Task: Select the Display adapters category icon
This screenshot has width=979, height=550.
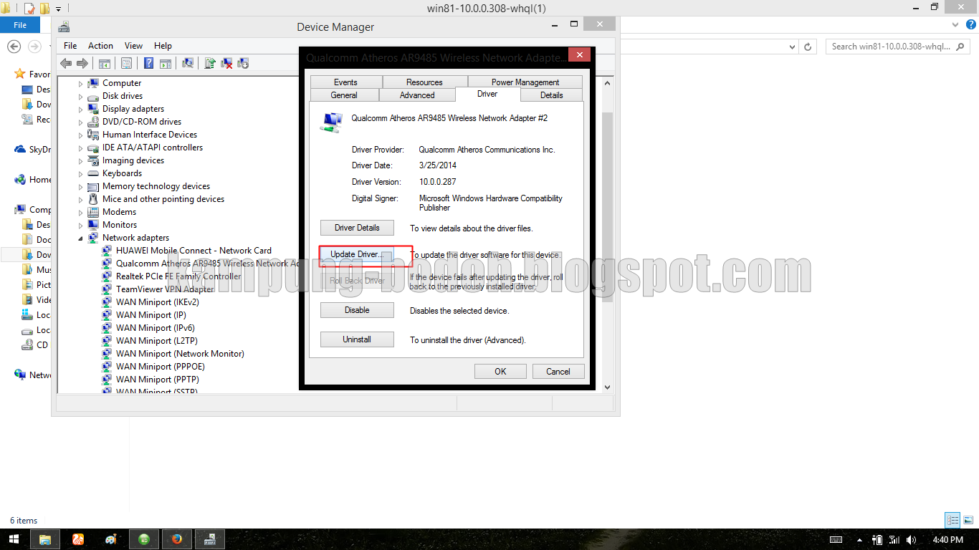Action: 93,109
